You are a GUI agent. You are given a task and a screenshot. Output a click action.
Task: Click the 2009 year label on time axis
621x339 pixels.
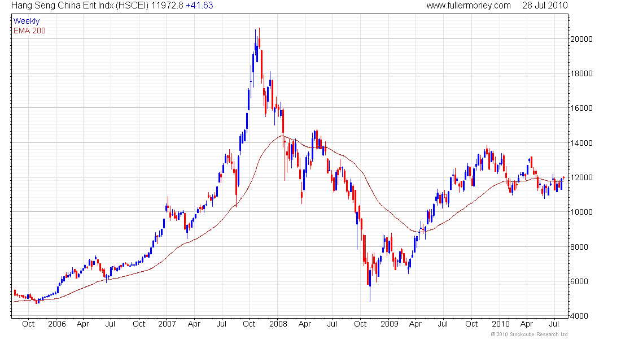[x=389, y=324]
